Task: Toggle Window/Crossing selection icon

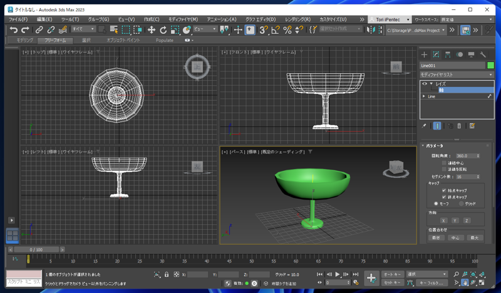Action: click(138, 29)
